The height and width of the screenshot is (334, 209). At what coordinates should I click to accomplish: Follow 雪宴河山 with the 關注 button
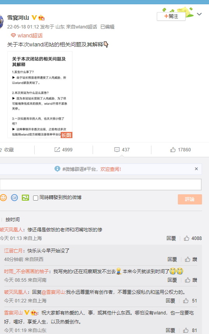[x=171, y=16]
